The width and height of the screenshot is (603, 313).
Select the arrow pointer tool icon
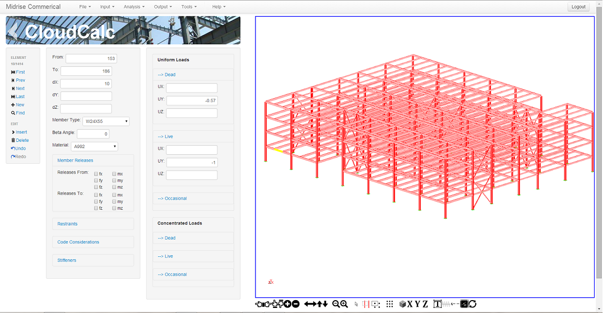click(x=356, y=304)
